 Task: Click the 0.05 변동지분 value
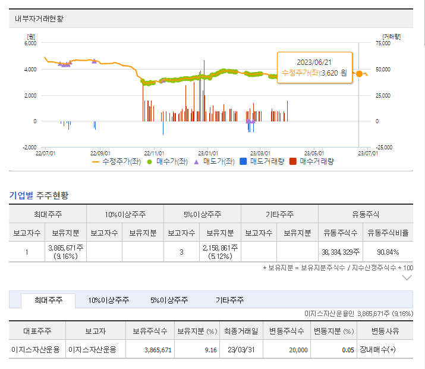[348, 350]
